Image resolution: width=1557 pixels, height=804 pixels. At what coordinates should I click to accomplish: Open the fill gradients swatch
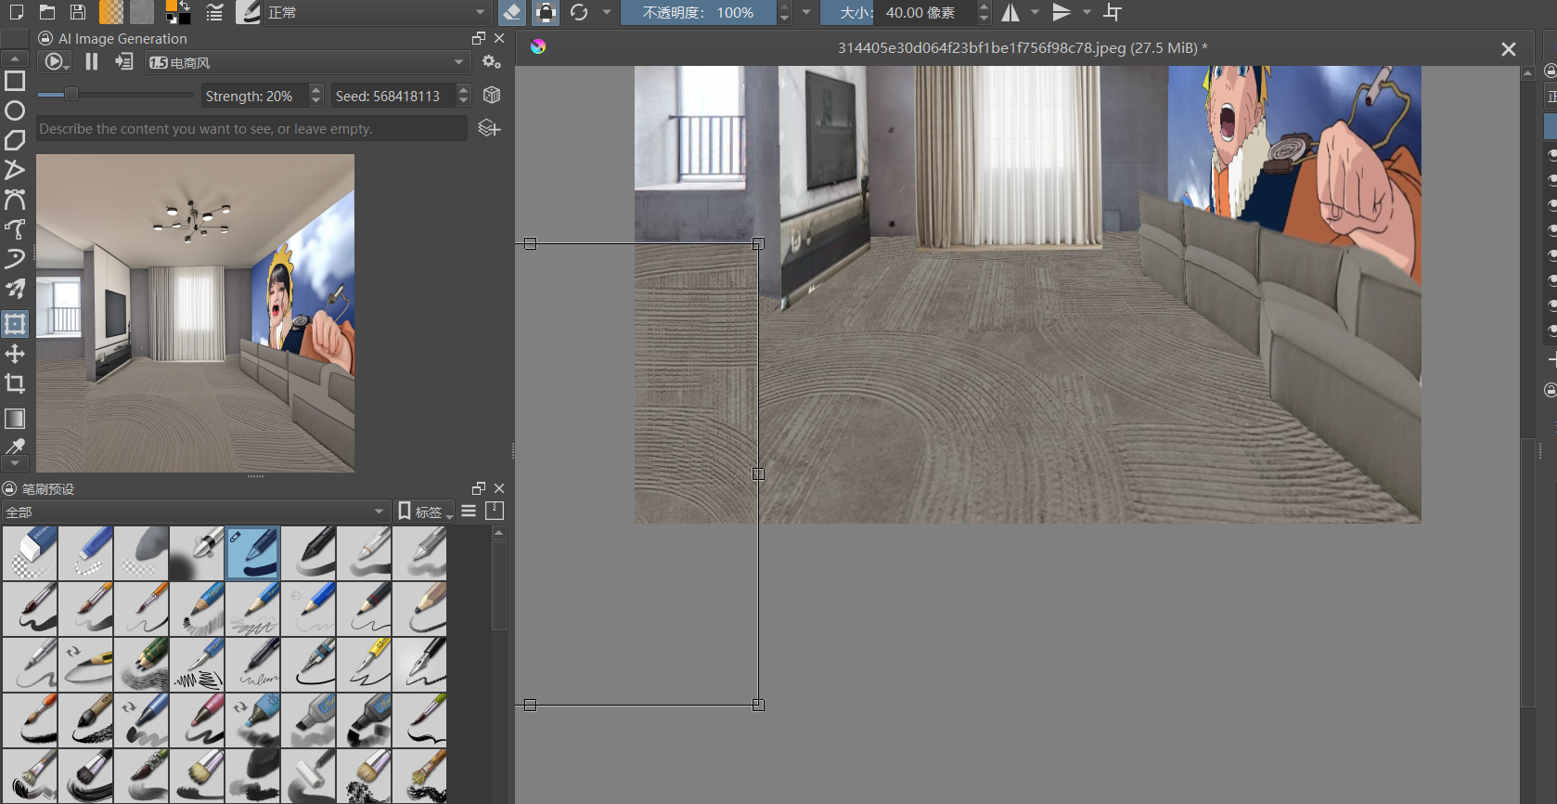click(111, 12)
